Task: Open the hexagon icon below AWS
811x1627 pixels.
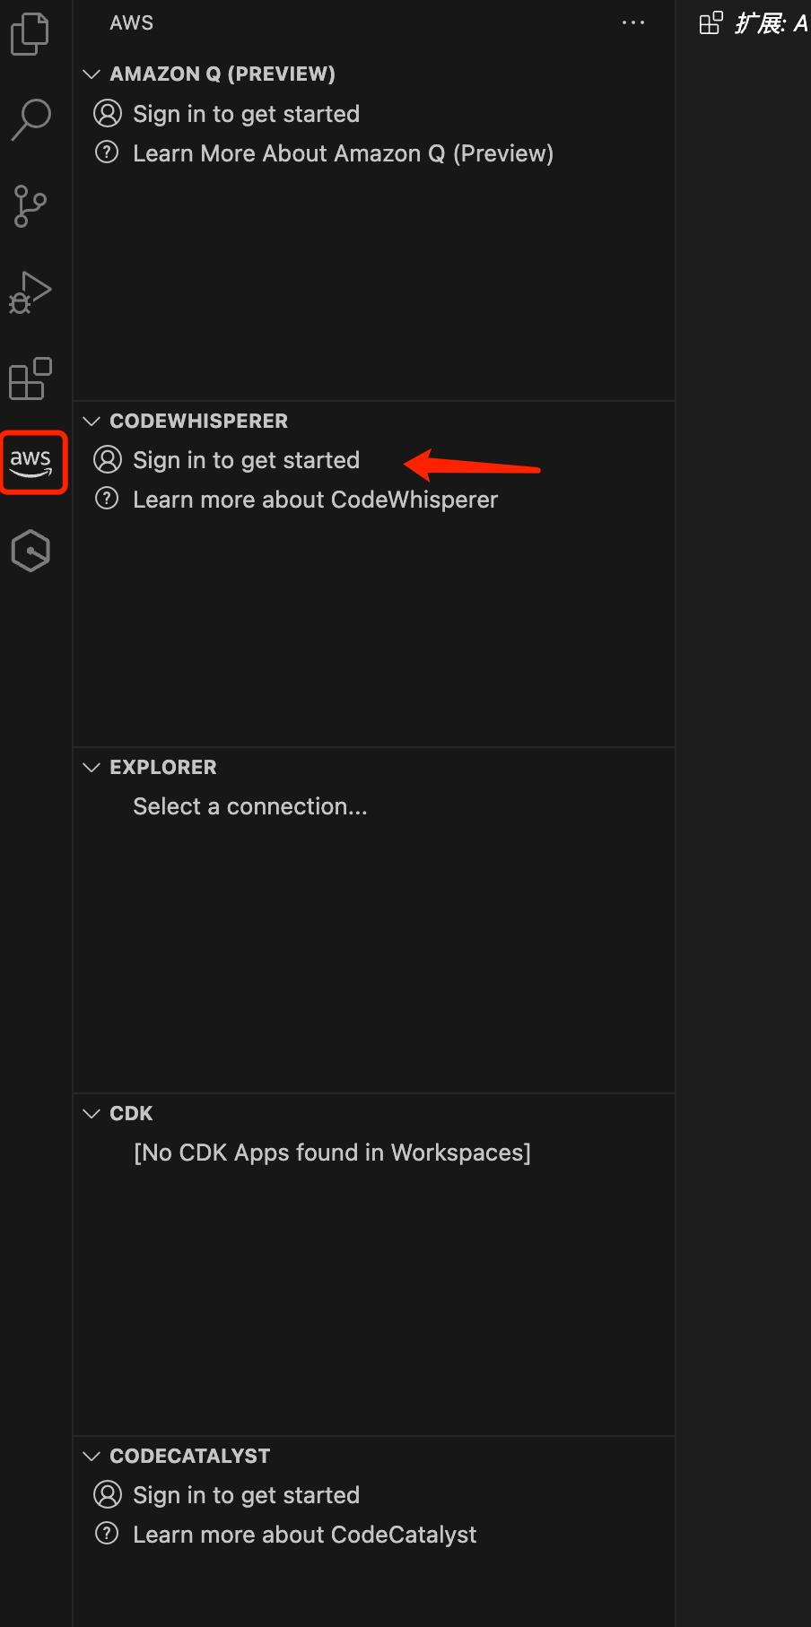Action: (x=31, y=551)
